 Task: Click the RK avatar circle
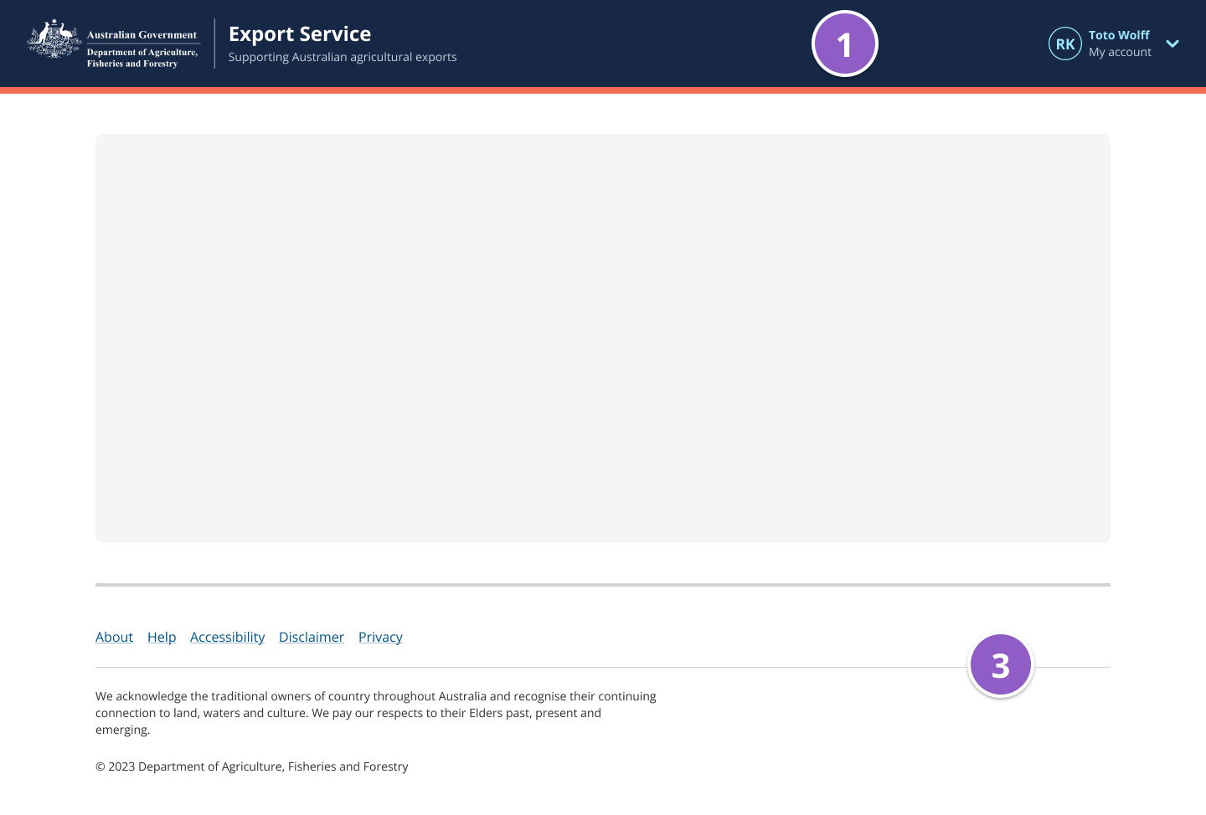[x=1065, y=44]
